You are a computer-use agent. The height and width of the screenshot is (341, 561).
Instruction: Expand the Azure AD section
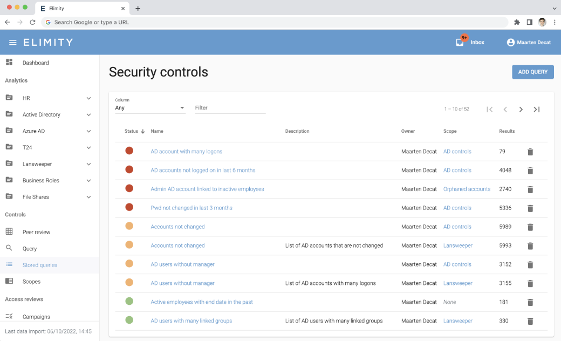point(88,131)
